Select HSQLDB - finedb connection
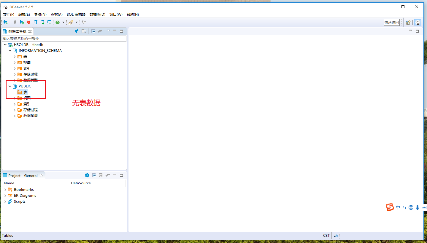This screenshot has height=243, width=427. tap(28, 45)
